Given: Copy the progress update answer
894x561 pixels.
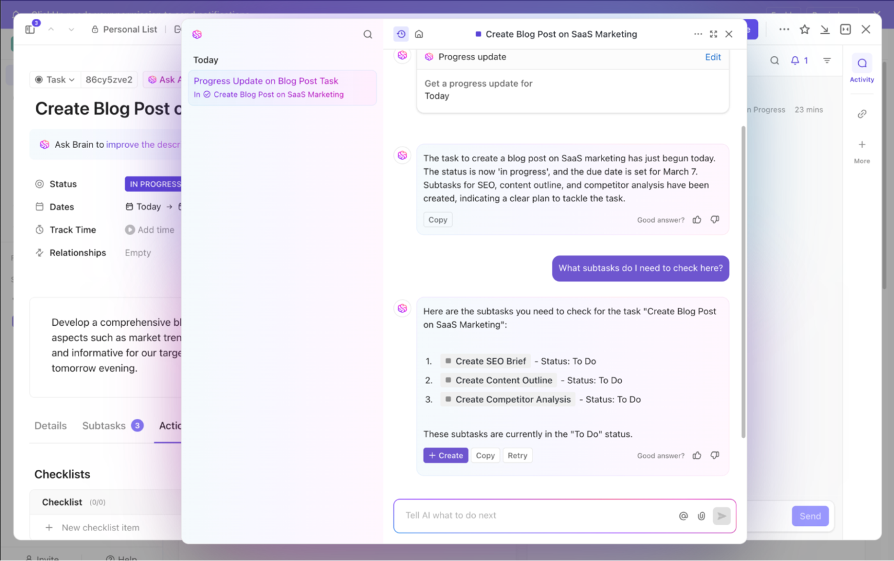Looking at the screenshot, I should click(437, 220).
